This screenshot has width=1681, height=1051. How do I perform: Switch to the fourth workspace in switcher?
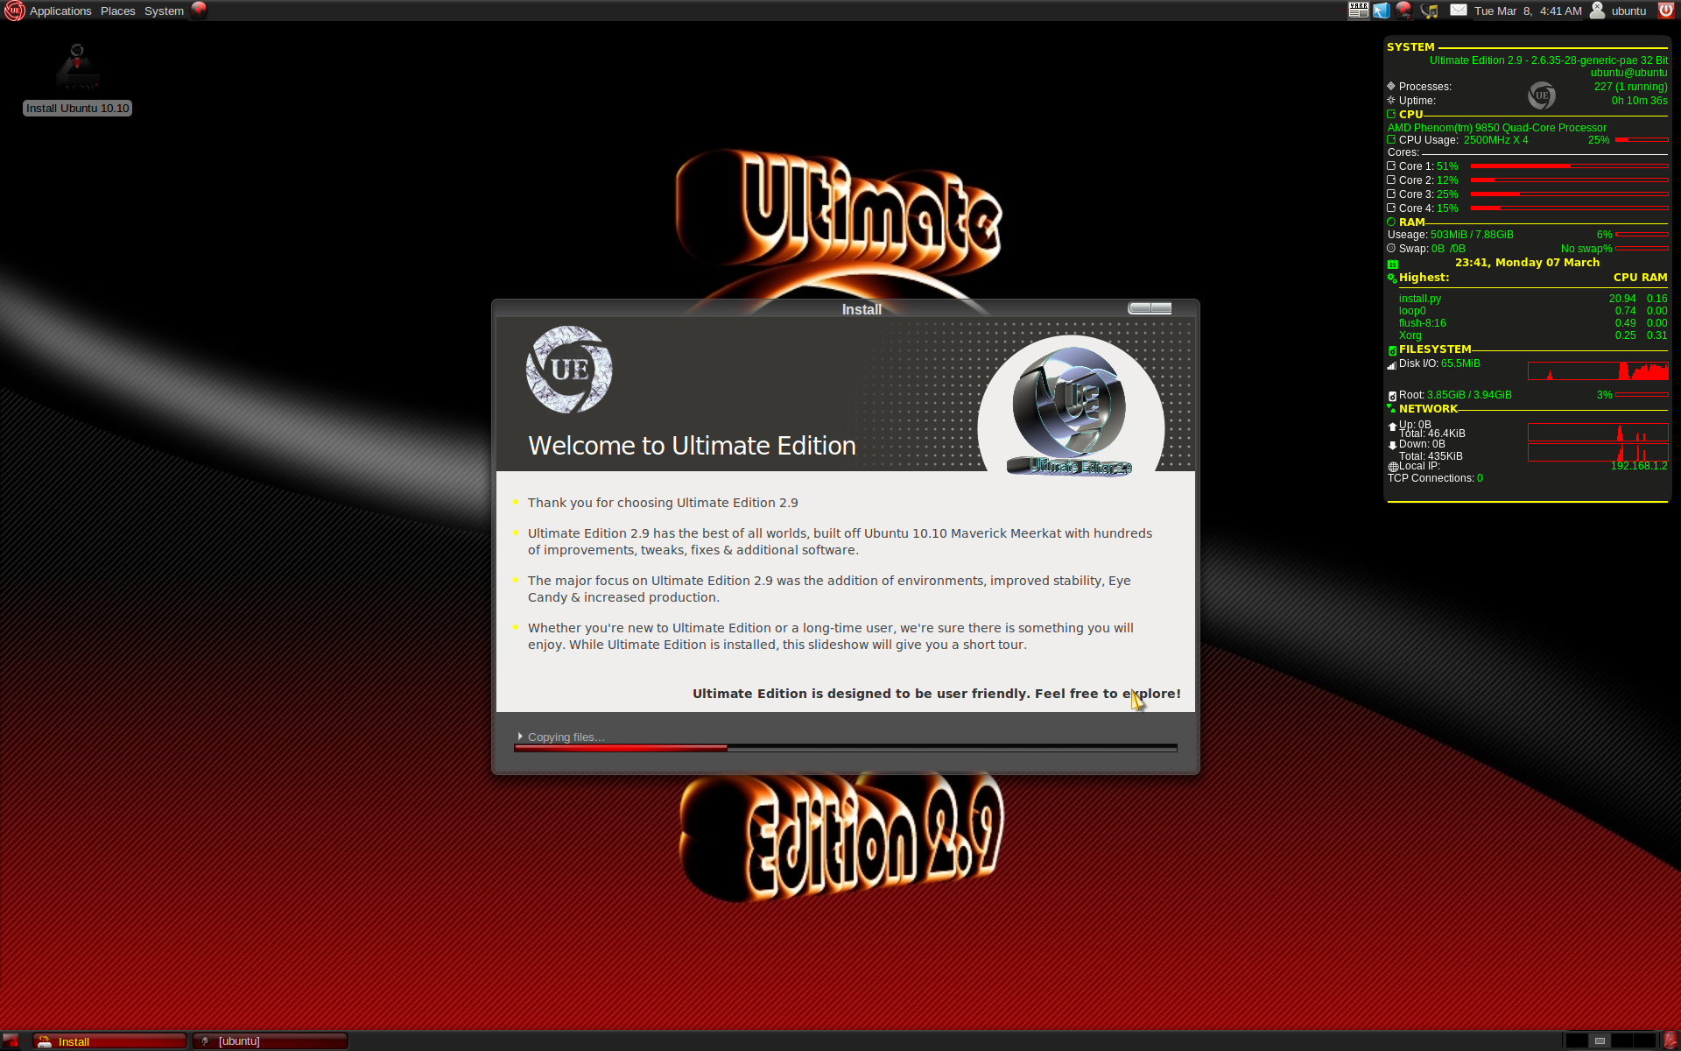1645,1040
